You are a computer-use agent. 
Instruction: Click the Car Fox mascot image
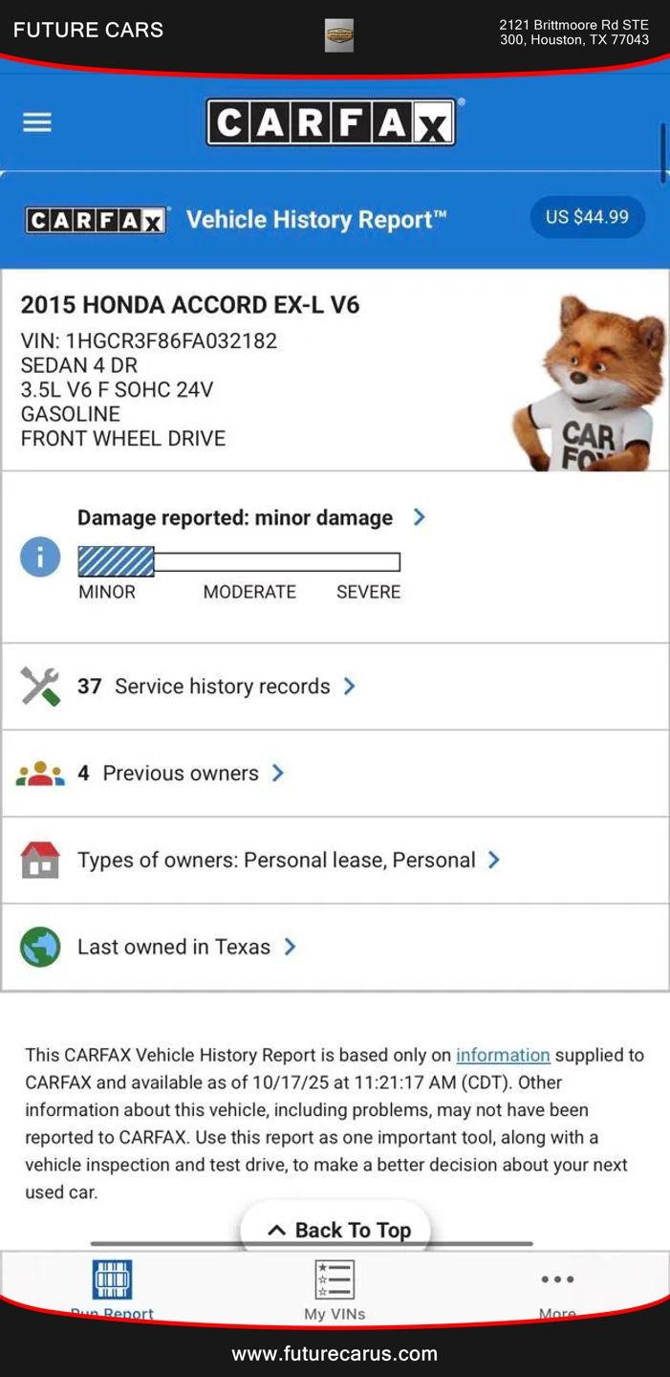pyautogui.click(x=589, y=382)
